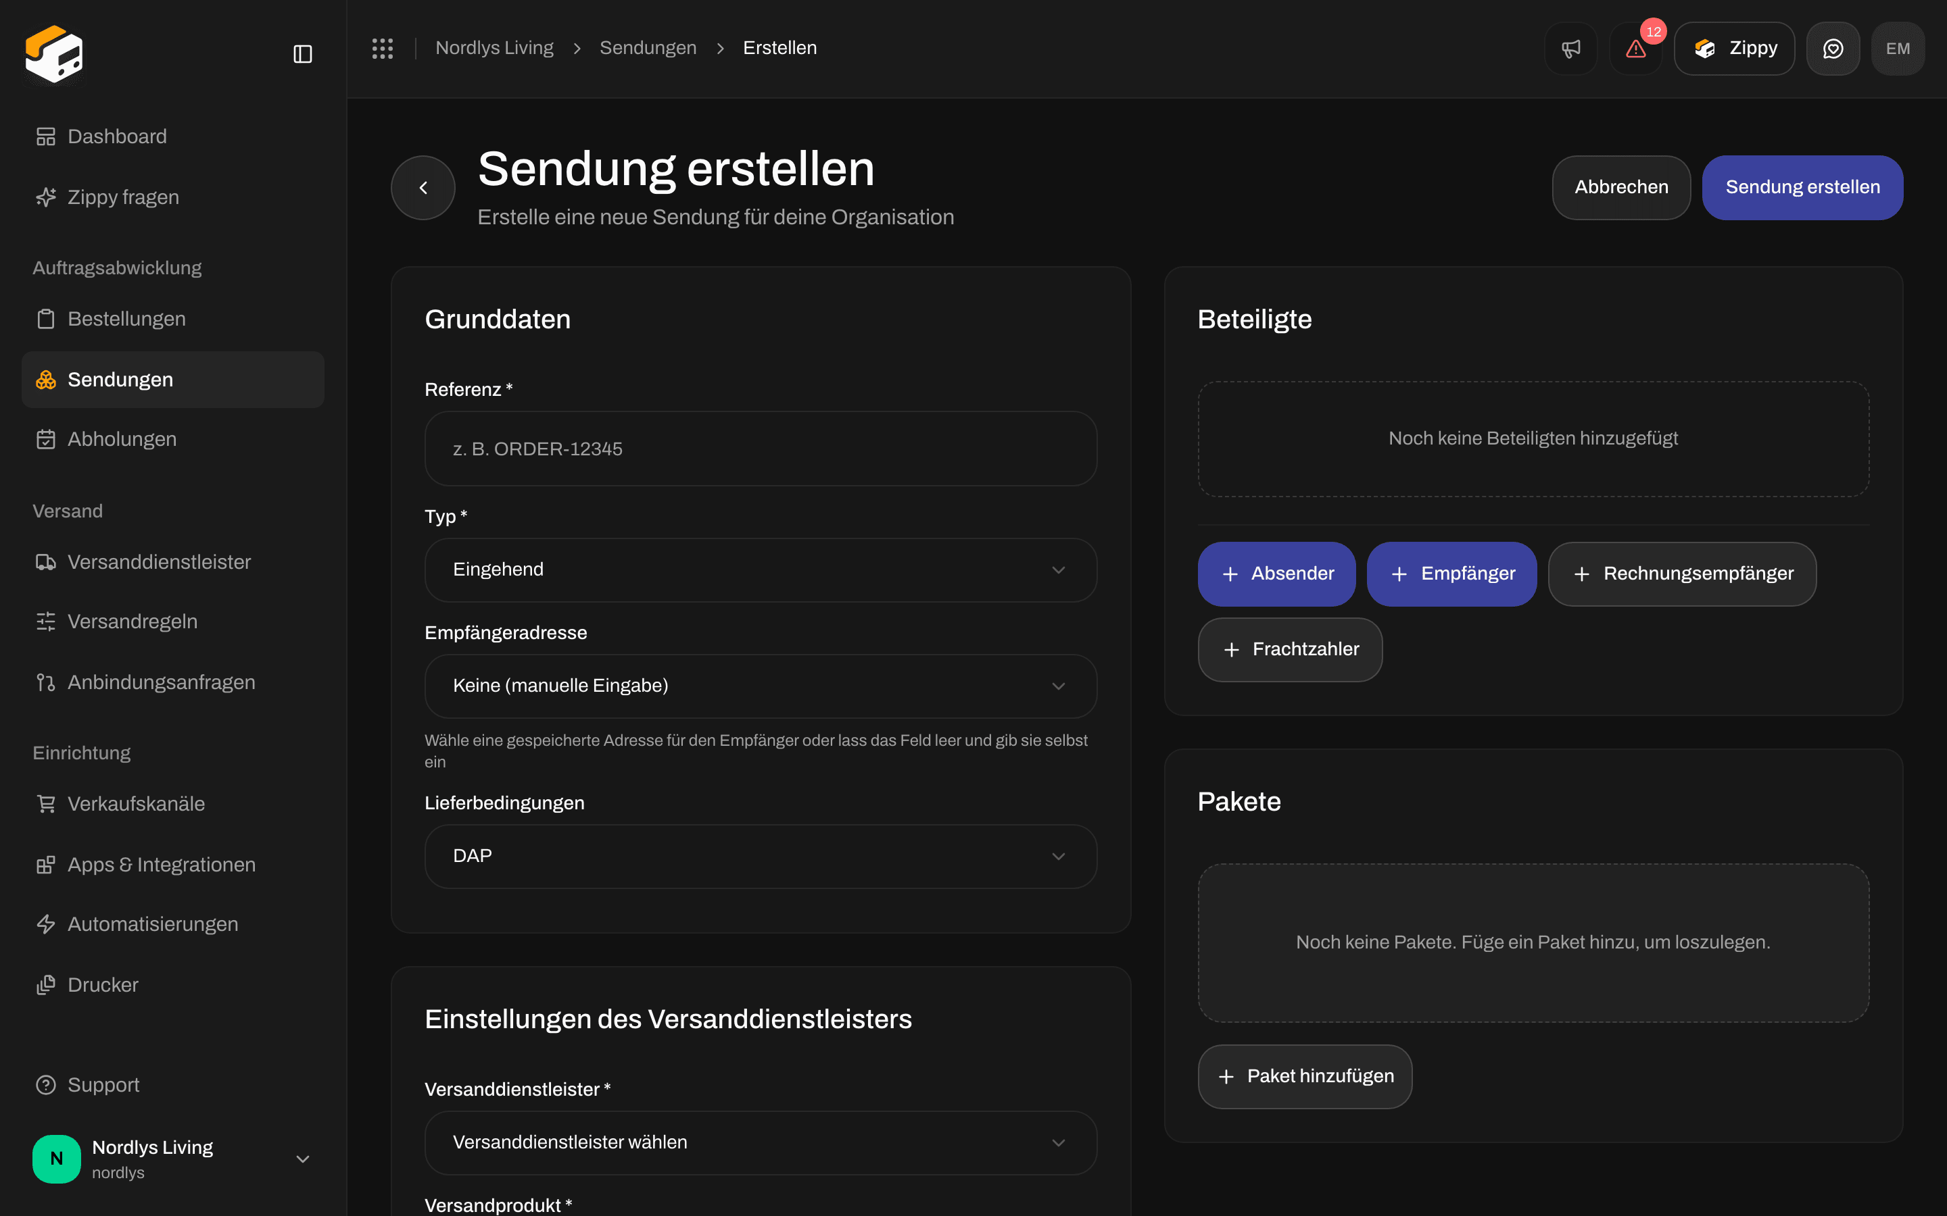1947x1216 pixels.
Task: Add a Frachtzahler party
Action: 1291,650
